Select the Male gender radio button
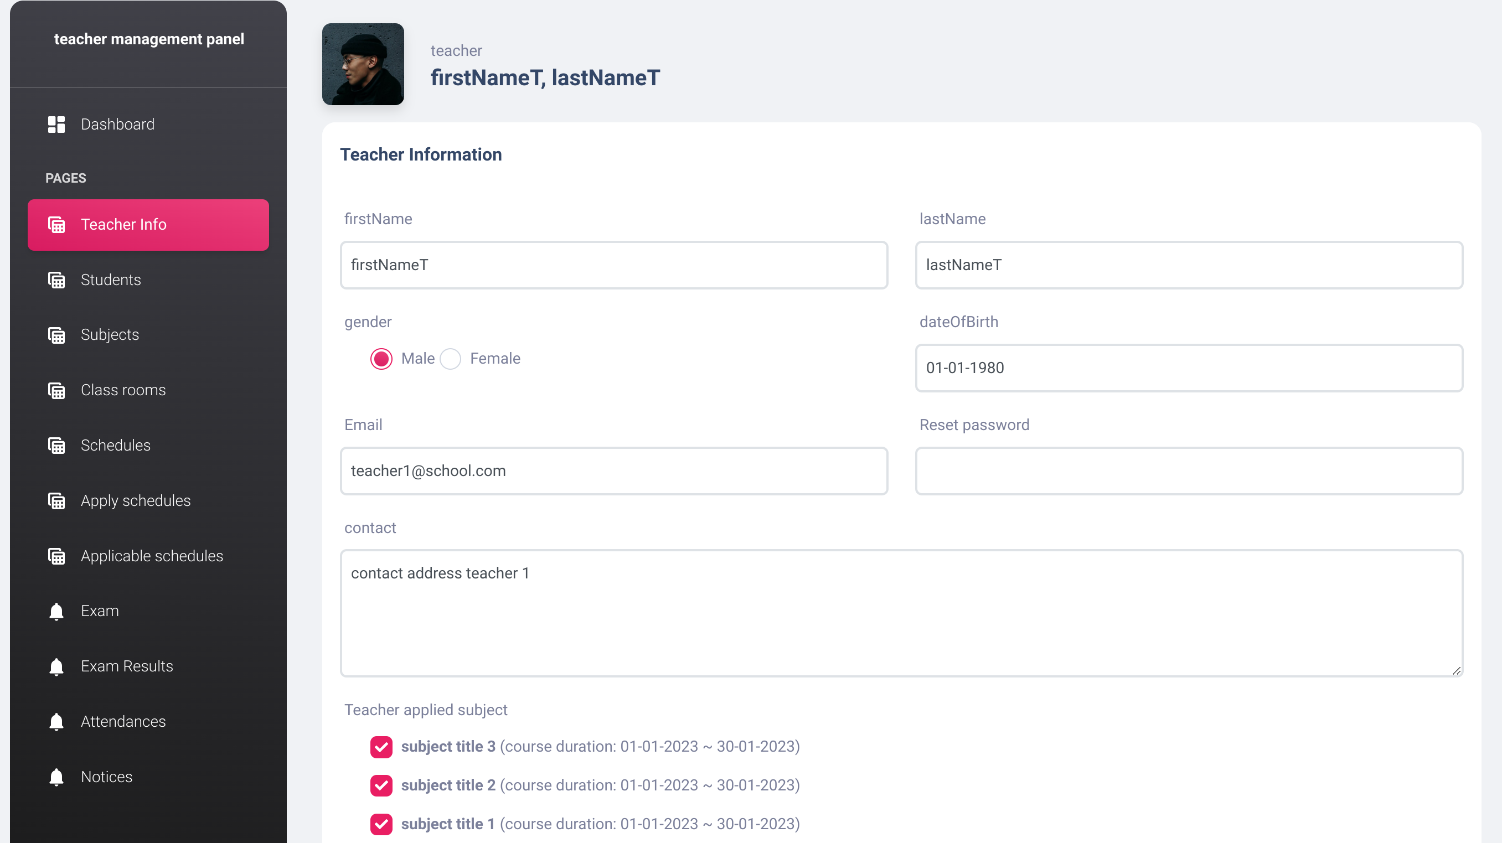 381,359
